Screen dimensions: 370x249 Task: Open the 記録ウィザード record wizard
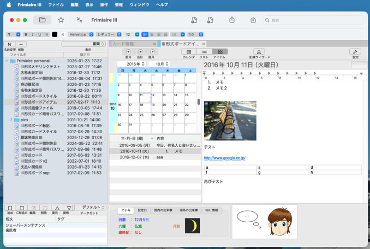click(260, 52)
